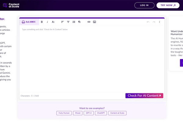The image size is (183, 122).
Task: Open the font size options
Action: point(53,22)
